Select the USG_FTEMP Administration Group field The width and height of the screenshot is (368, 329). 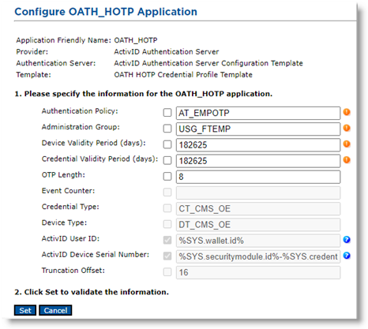tap(258, 129)
